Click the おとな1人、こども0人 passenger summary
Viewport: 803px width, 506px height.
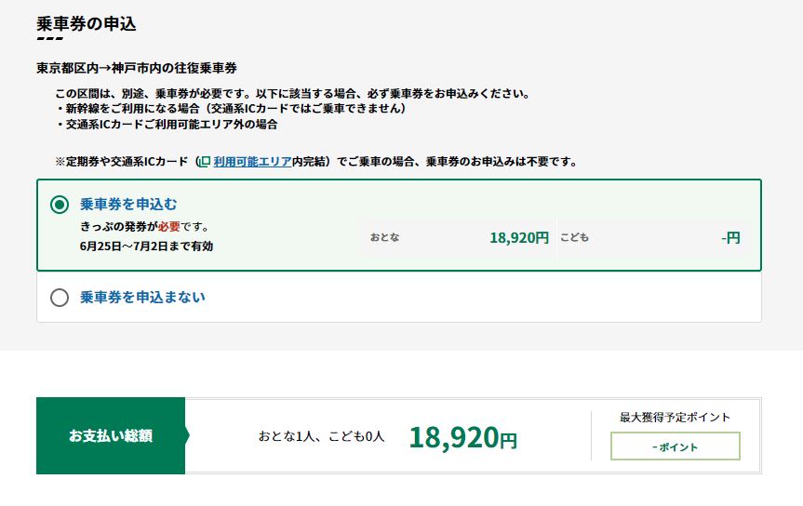coord(321,436)
